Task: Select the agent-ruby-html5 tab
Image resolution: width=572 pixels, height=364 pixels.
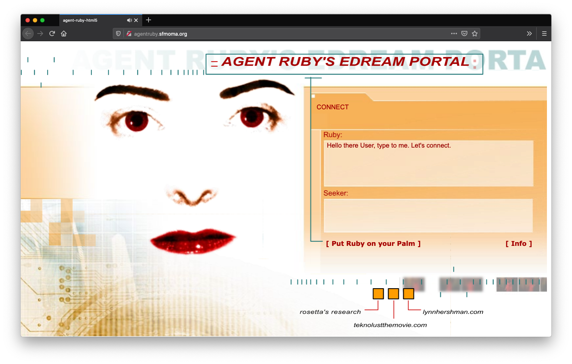Action: [100, 20]
